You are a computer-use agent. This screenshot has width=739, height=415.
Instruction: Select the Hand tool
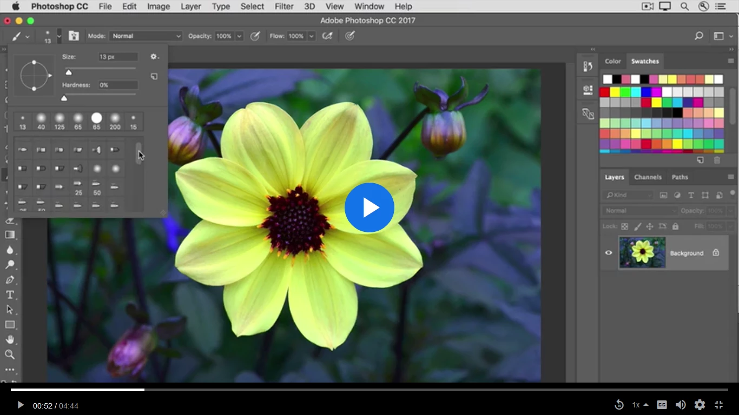10,340
